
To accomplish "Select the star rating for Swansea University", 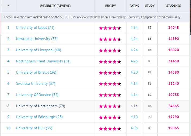I will pyautogui.click(x=110, y=84).
